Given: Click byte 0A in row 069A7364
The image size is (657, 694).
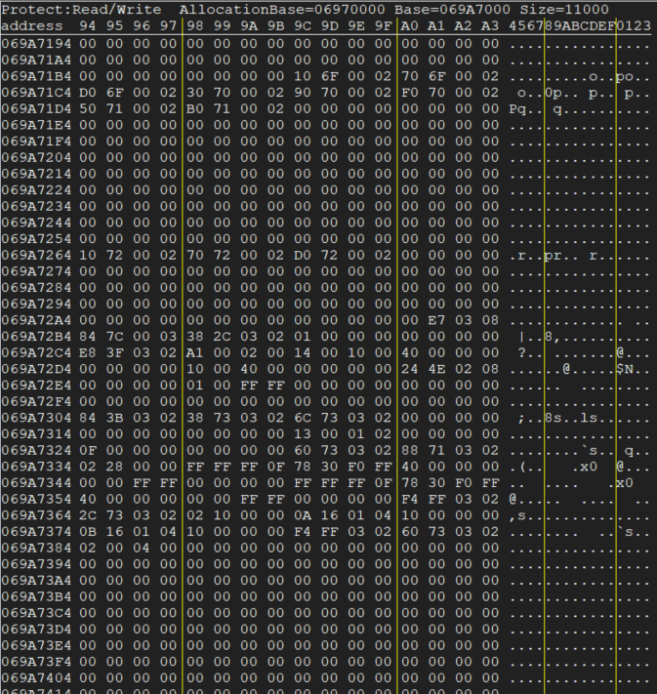Looking at the screenshot, I should pos(302,514).
